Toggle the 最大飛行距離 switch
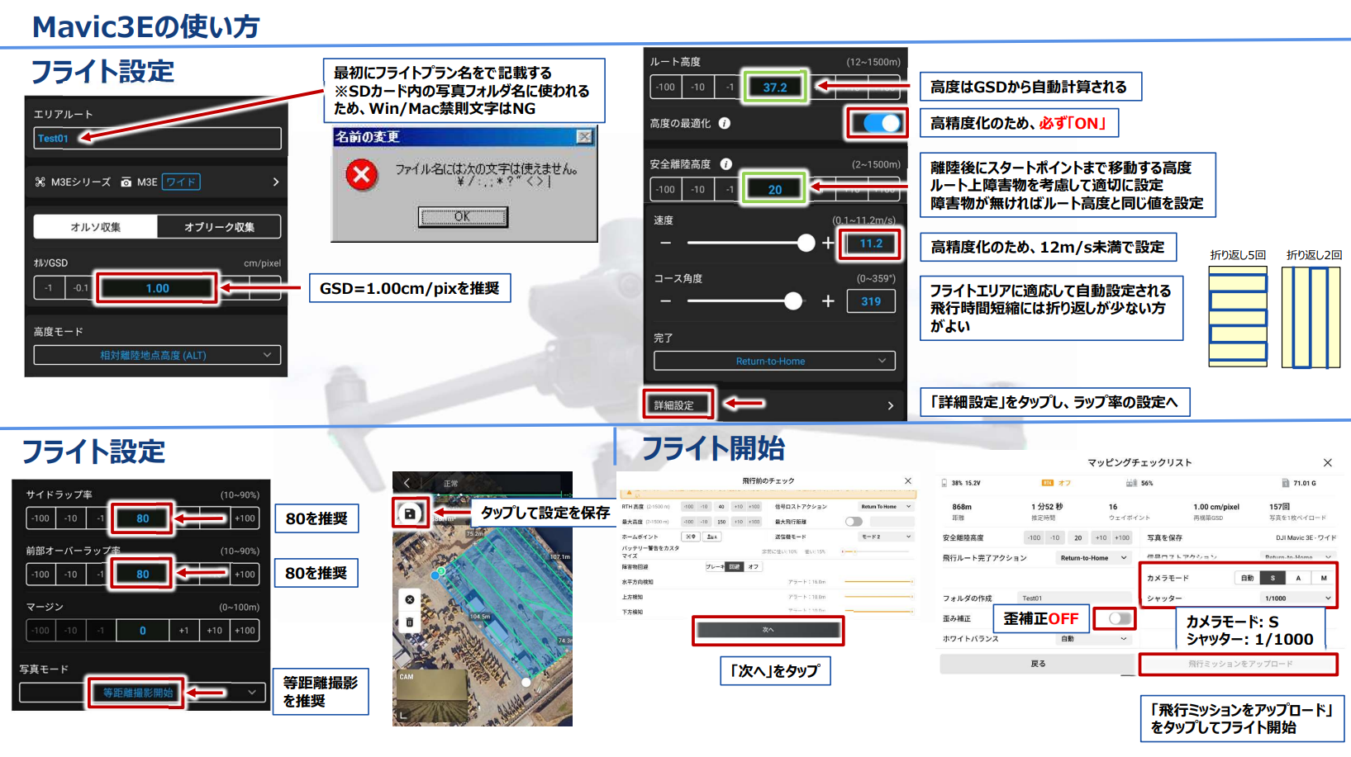 point(854,522)
